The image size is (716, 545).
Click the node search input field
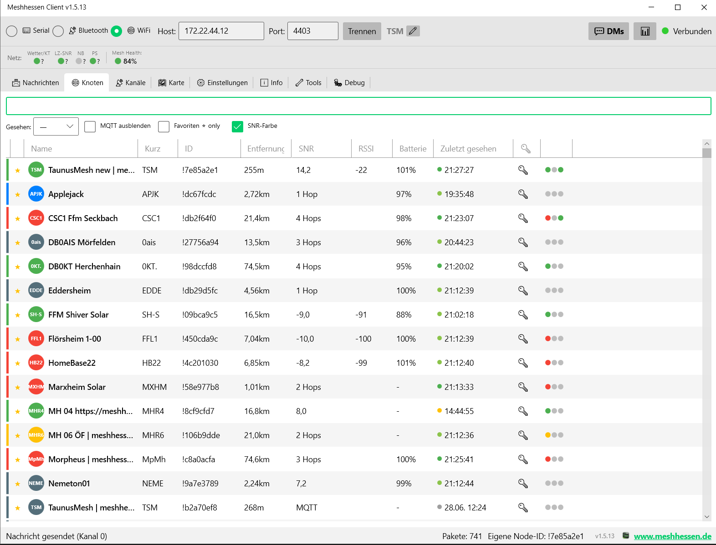pos(358,106)
